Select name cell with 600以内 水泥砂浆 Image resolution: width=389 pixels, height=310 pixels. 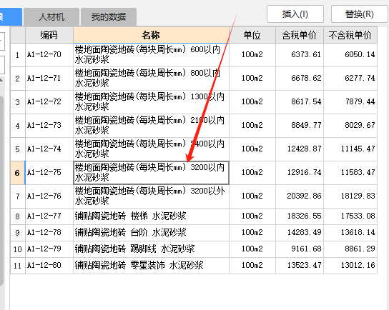tap(151, 55)
